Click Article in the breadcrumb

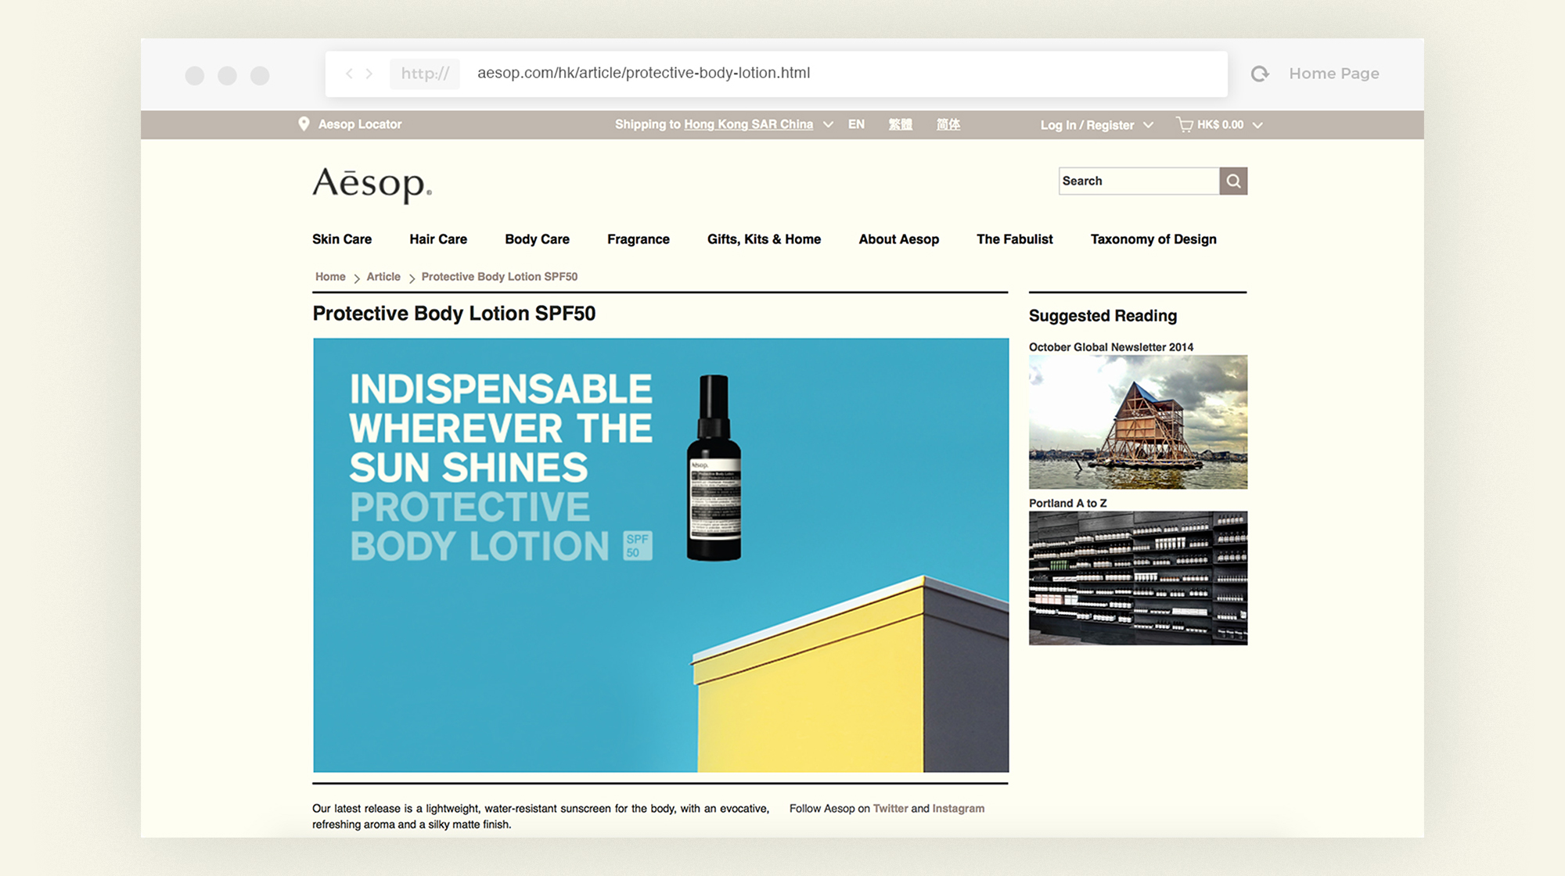[383, 277]
